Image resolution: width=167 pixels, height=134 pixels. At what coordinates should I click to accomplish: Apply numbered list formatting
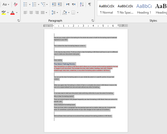tap(34, 4)
